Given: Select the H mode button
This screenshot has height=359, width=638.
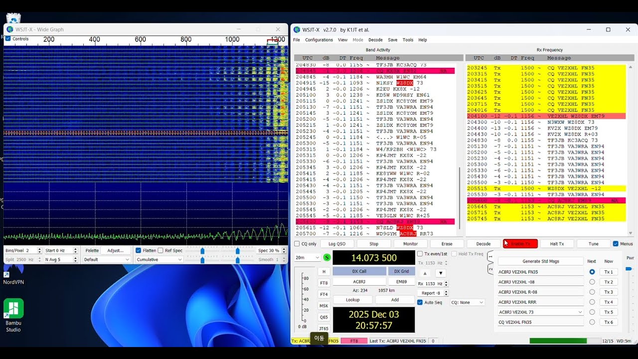Looking at the screenshot, I should (x=324, y=272).
